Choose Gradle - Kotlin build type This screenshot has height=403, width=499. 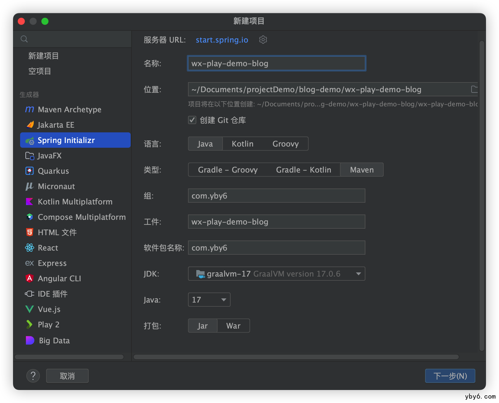point(304,170)
